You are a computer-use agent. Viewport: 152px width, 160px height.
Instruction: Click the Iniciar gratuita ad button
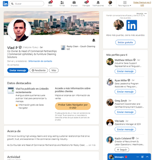125,42
